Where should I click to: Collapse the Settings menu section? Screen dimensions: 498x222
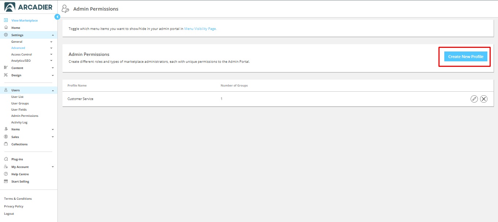53,35
